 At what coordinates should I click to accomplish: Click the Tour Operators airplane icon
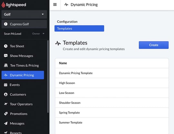6,104
